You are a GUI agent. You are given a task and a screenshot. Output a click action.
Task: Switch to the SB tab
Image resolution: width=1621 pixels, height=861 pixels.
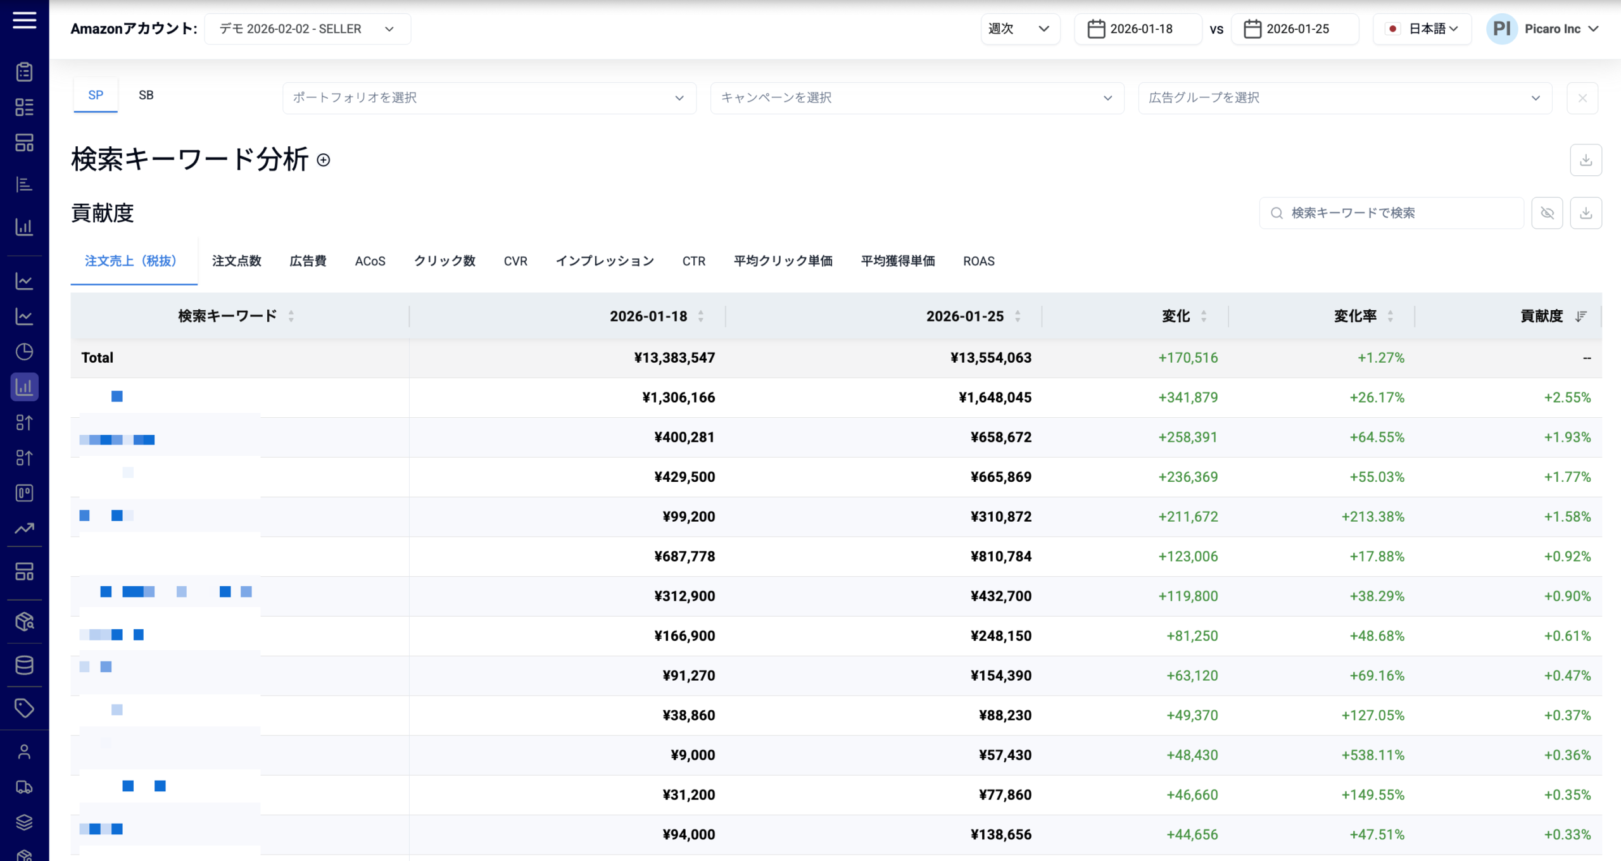coord(146,95)
